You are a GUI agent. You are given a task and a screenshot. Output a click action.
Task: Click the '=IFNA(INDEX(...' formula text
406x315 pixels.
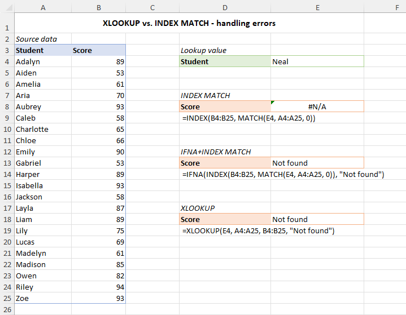pos(283,175)
